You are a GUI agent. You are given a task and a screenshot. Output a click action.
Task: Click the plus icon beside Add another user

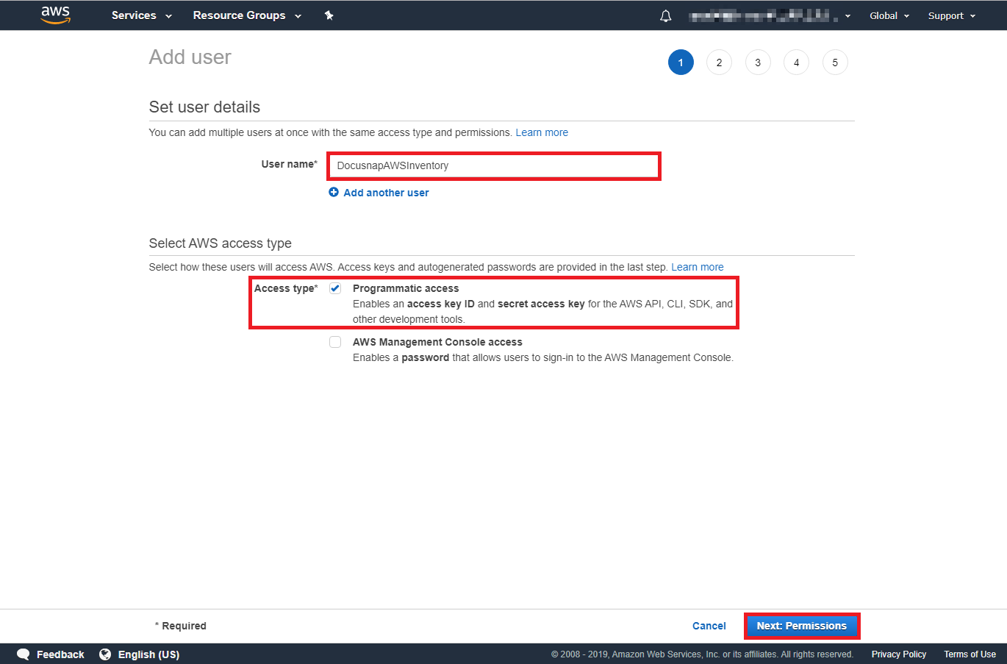(334, 192)
